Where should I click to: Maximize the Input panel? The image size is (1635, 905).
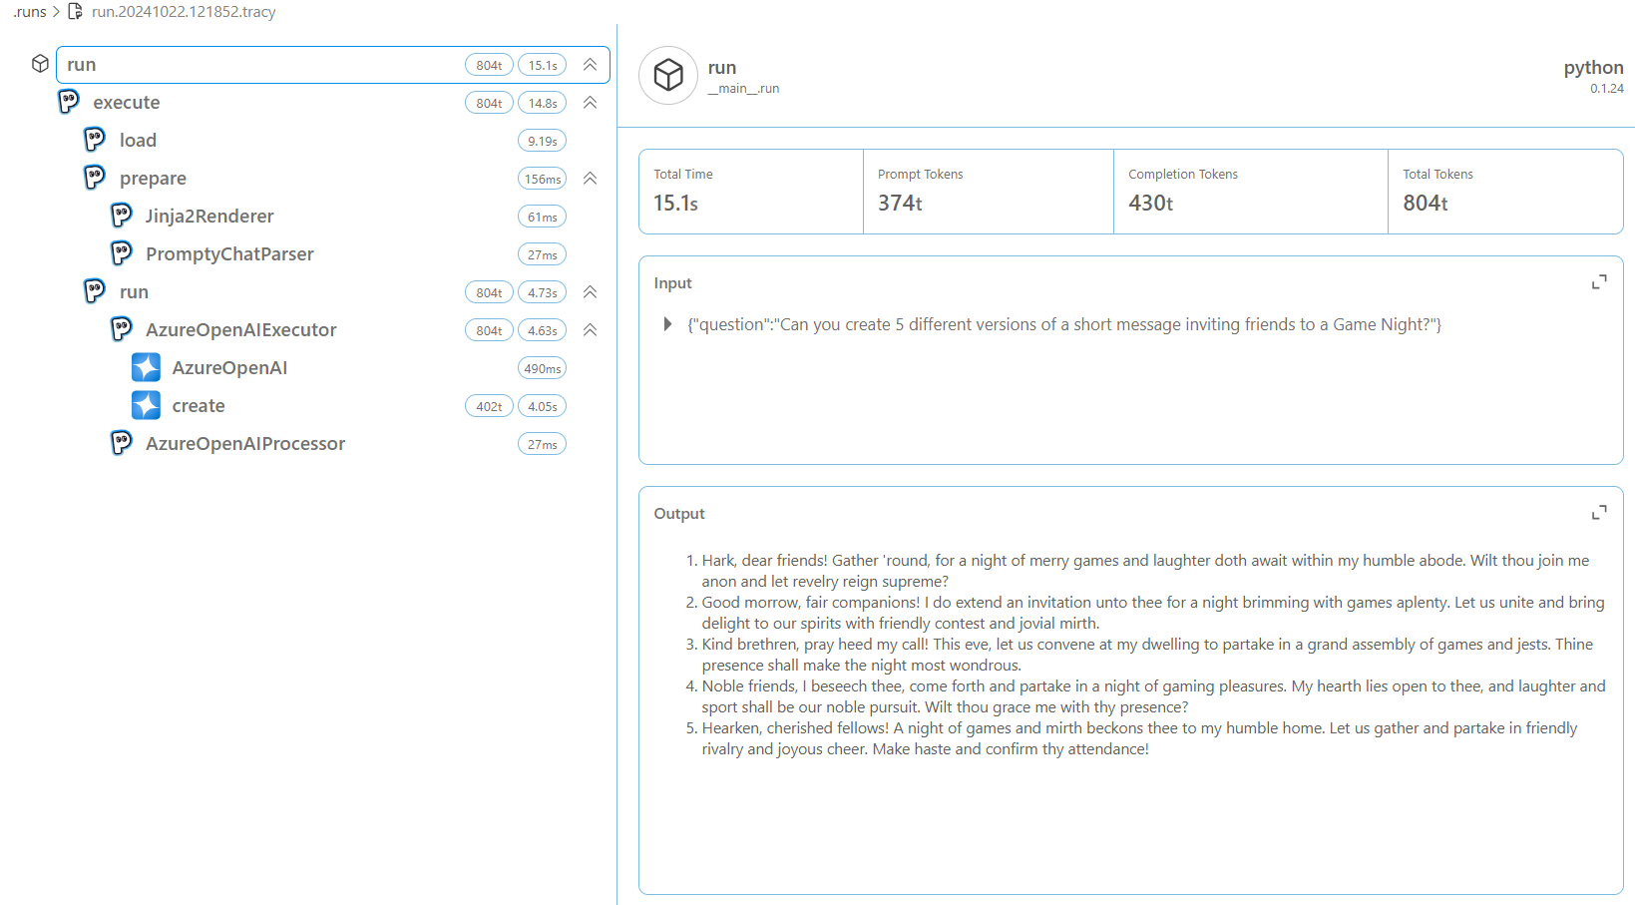1599,283
